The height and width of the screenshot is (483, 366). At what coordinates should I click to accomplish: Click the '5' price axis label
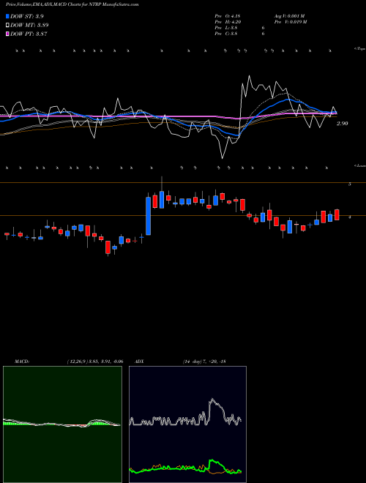[x=349, y=184]
